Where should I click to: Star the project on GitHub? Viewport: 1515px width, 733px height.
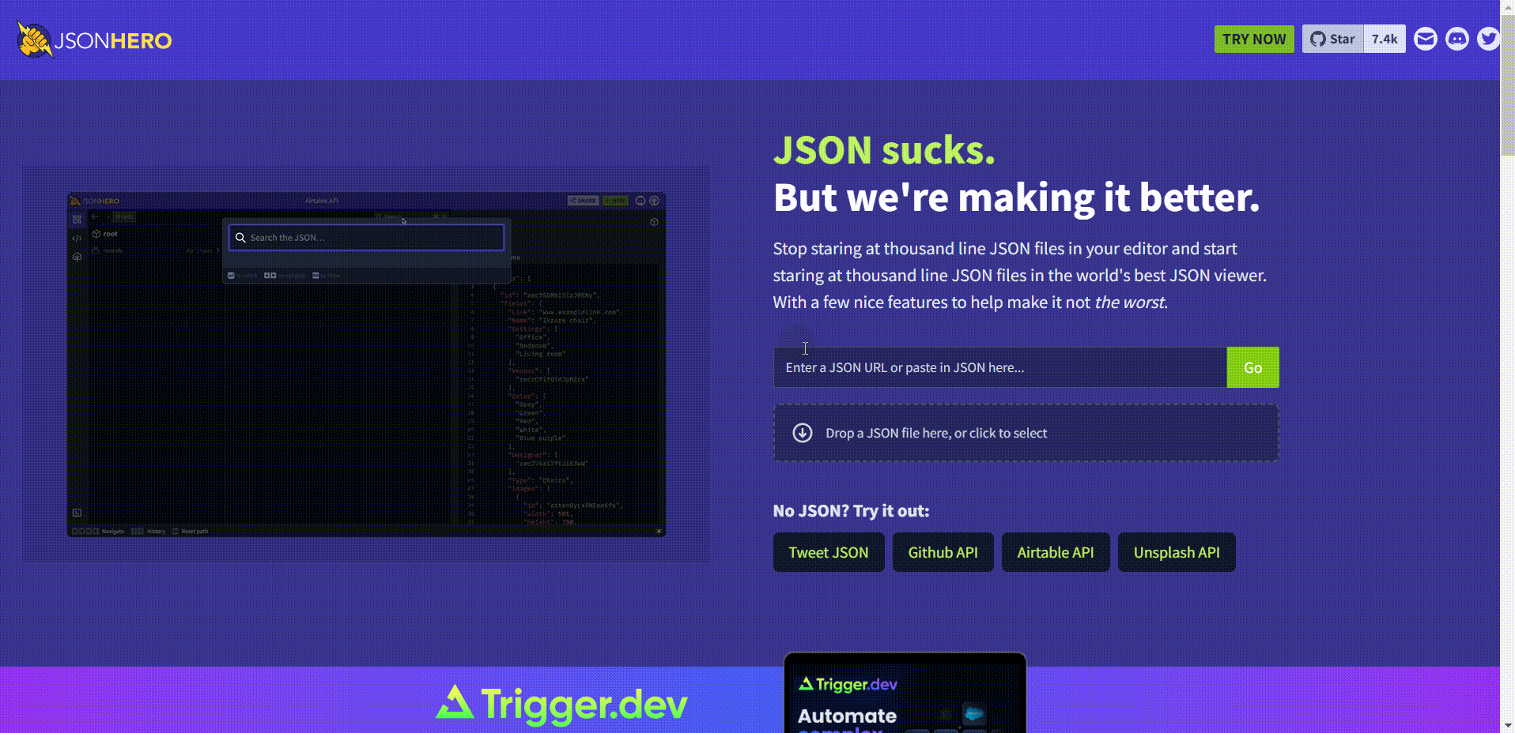coord(1333,39)
